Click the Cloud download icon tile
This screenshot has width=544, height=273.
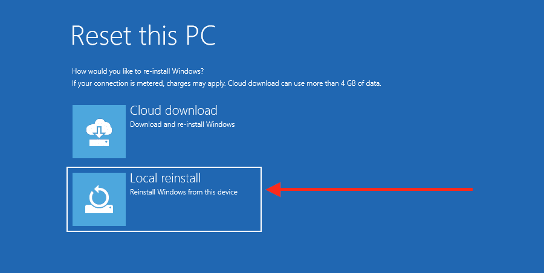click(x=99, y=132)
